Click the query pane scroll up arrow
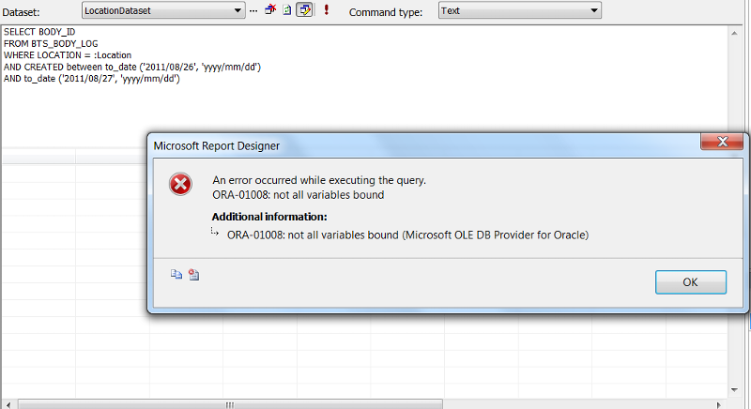The image size is (751, 409). (734, 33)
